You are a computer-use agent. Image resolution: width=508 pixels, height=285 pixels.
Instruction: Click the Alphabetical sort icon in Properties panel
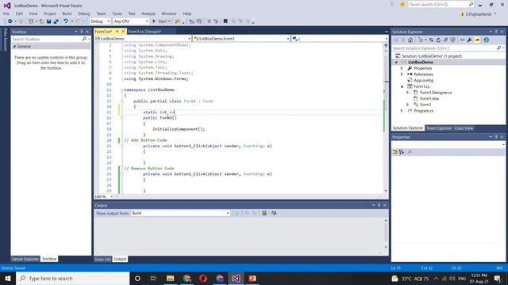pyautogui.click(x=402, y=152)
